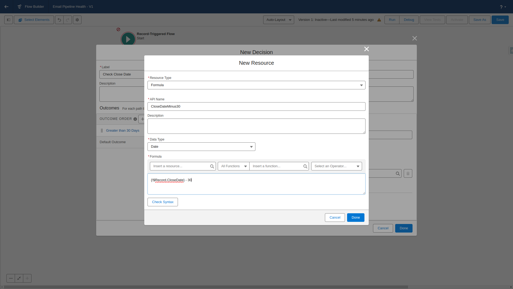
Task: Click the redo arrow icon
Action: click(x=68, y=20)
